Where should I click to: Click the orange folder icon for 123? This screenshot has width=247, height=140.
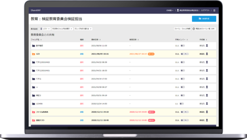tap(34, 54)
